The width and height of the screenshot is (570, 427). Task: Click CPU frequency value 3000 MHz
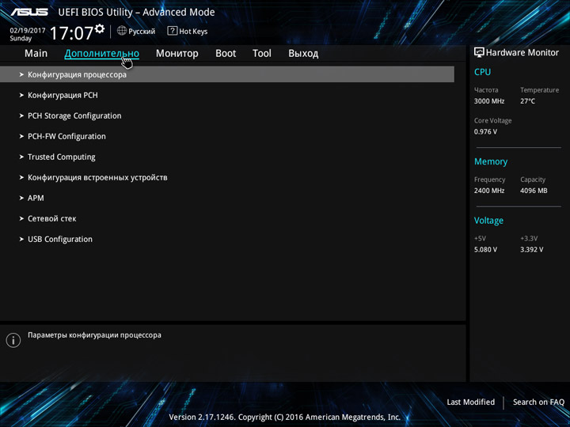[x=489, y=101]
